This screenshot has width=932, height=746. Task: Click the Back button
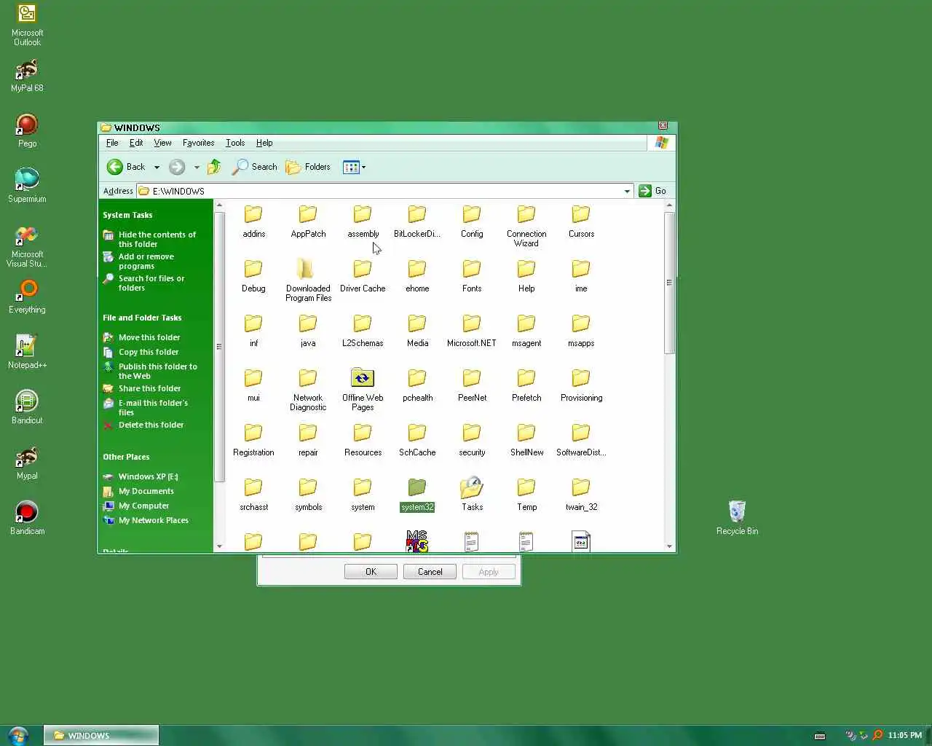tap(127, 167)
